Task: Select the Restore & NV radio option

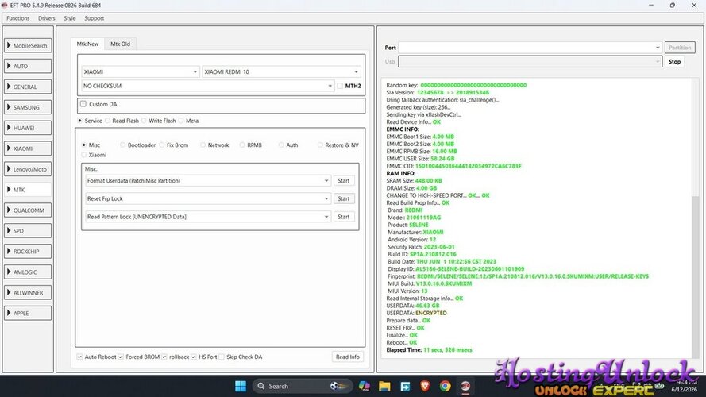Action: click(x=320, y=145)
